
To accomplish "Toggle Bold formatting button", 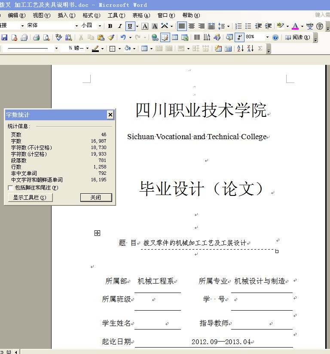I will [110, 26].
